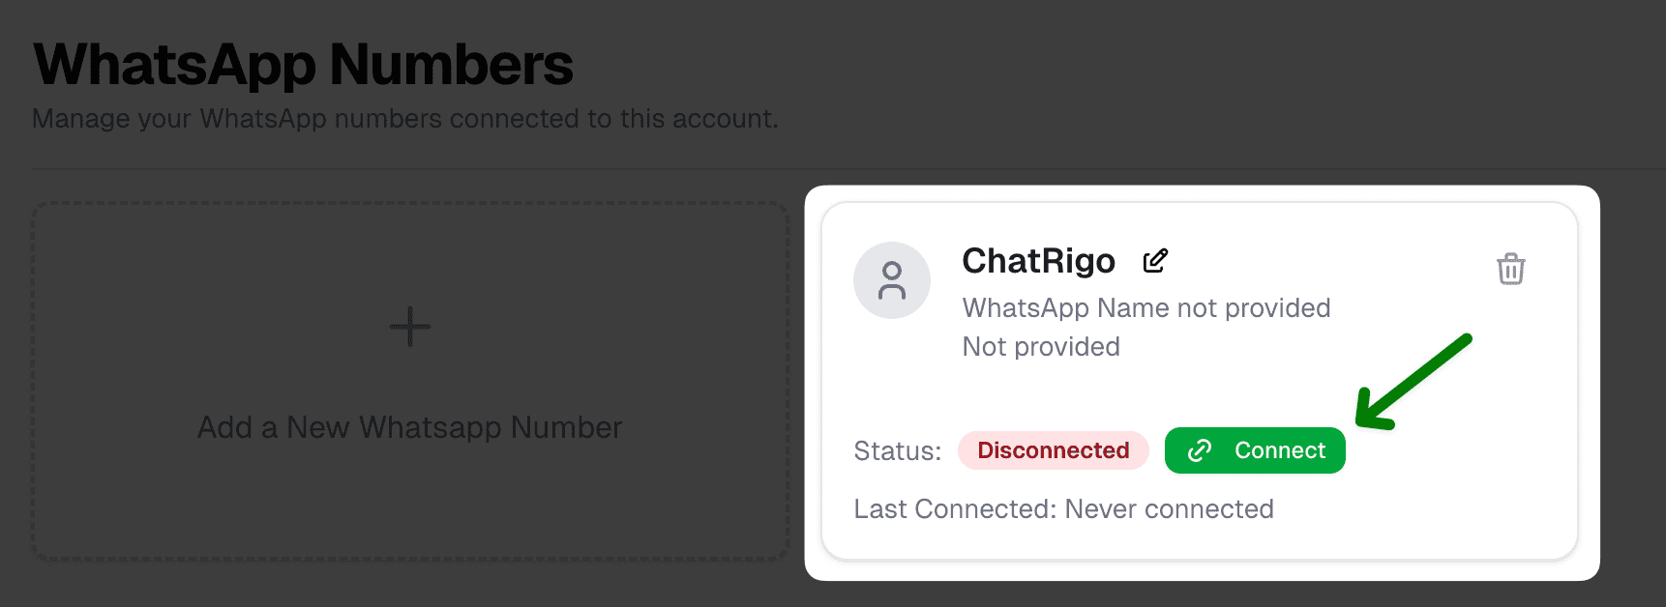Click the plus icon to add number
1666x607 pixels.
(410, 327)
